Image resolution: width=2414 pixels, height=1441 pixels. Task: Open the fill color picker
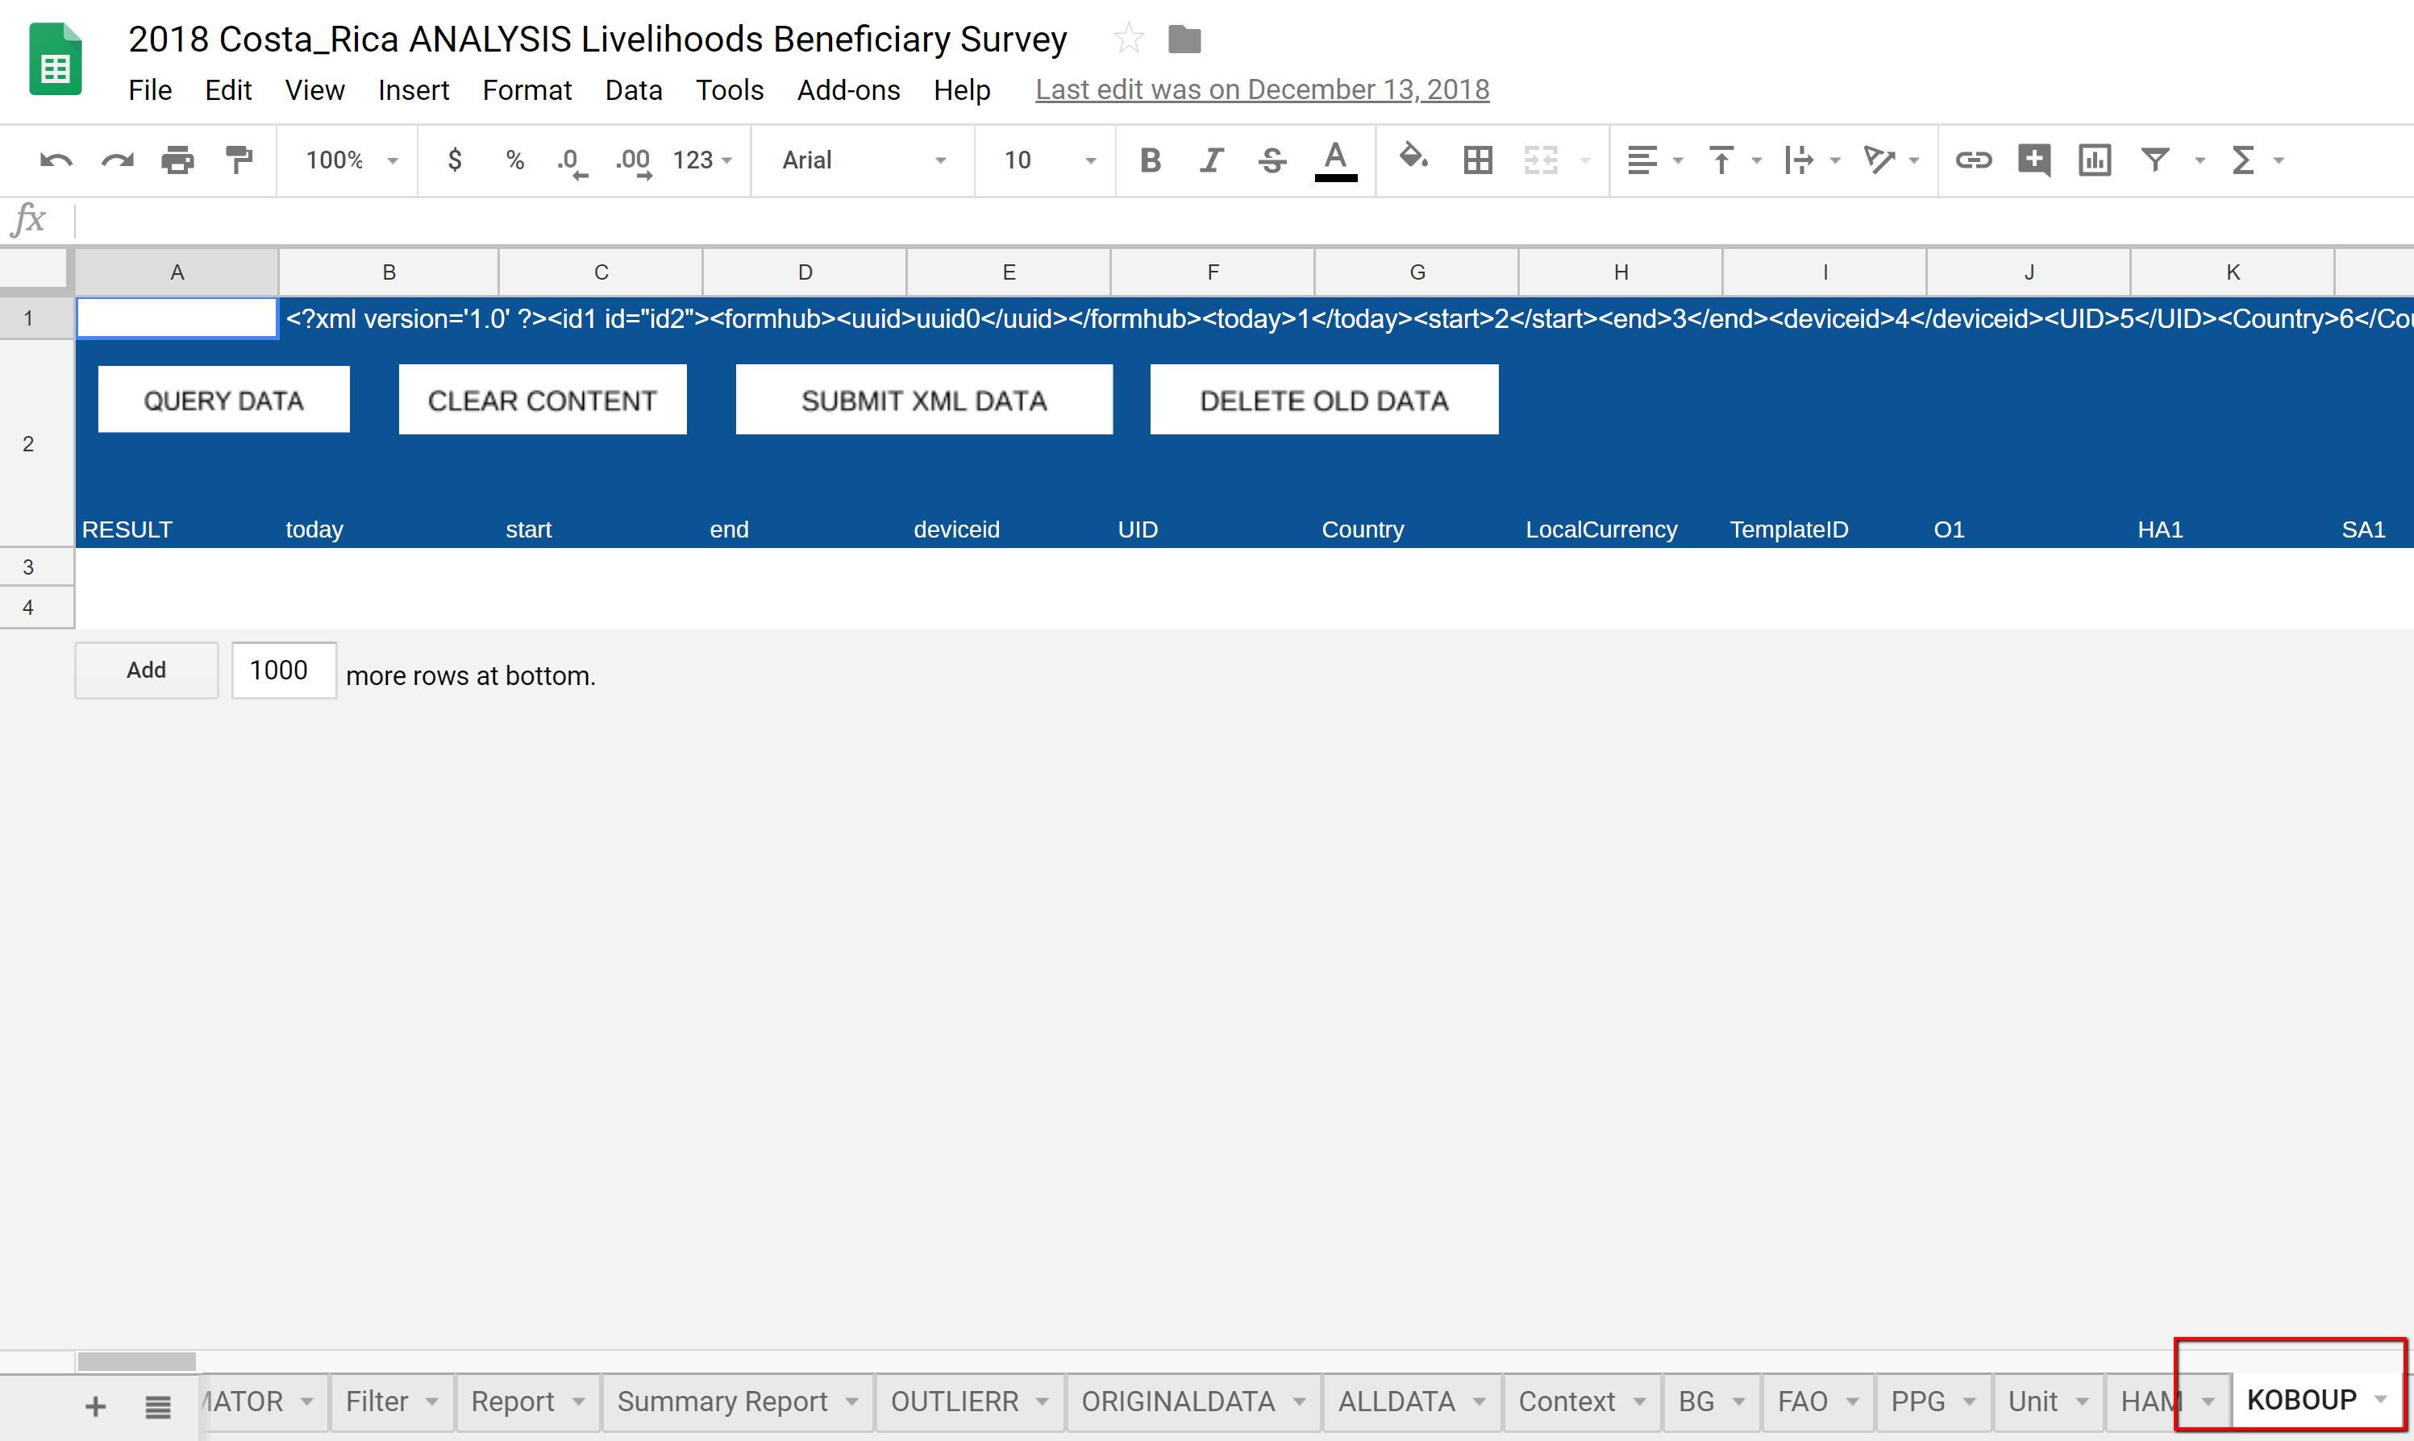pyautogui.click(x=1413, y=157)
